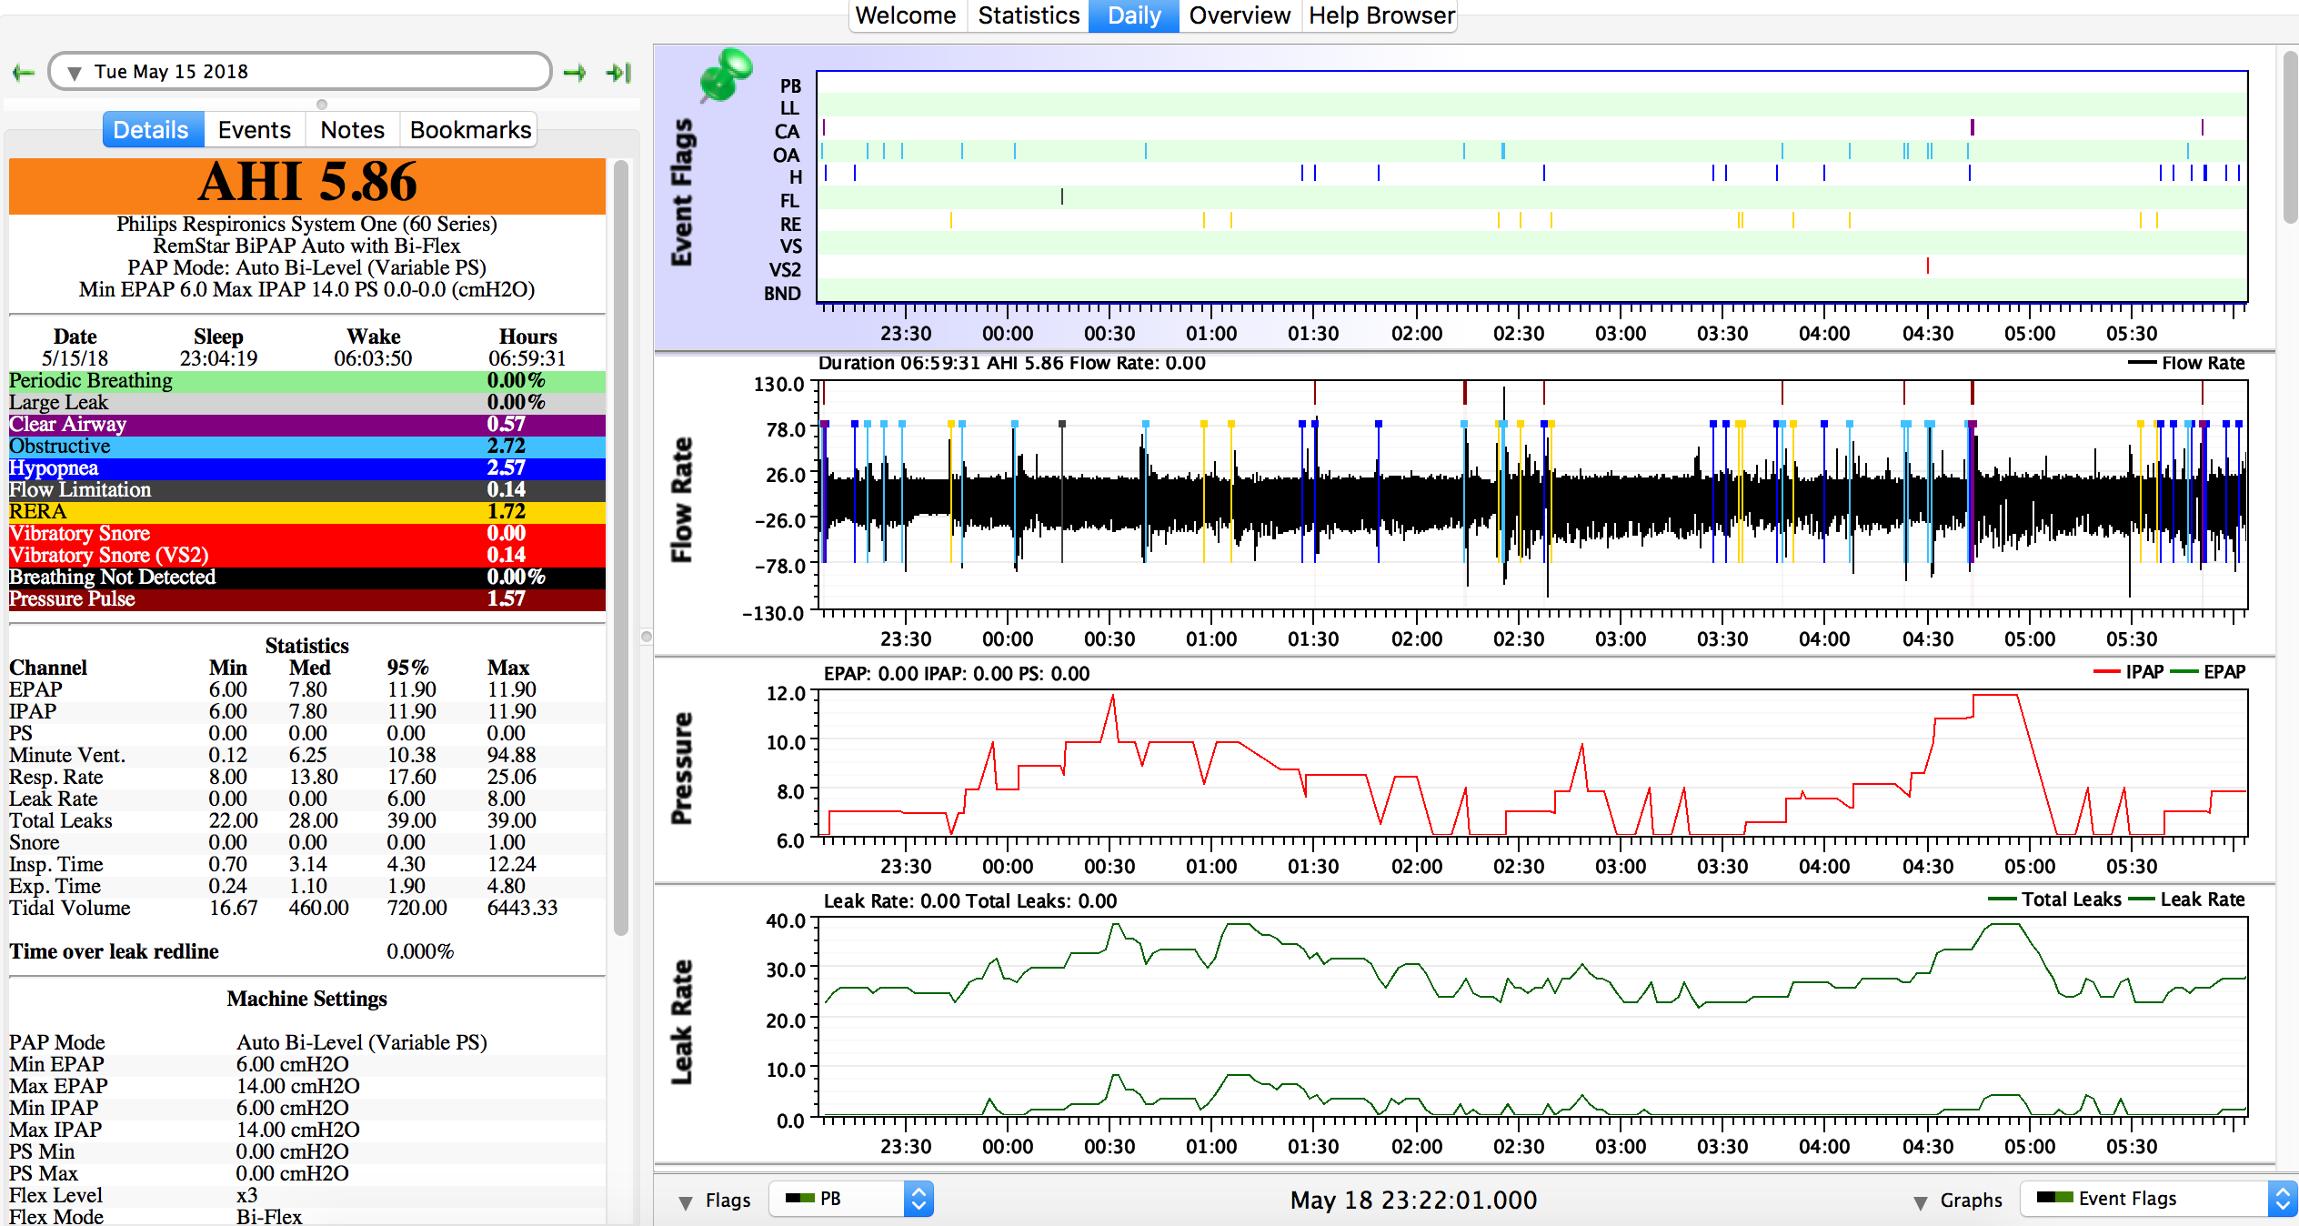Click the Event Flags graph title
Viewport: 2299px width, 1226px height.
(x=681, y=192)
